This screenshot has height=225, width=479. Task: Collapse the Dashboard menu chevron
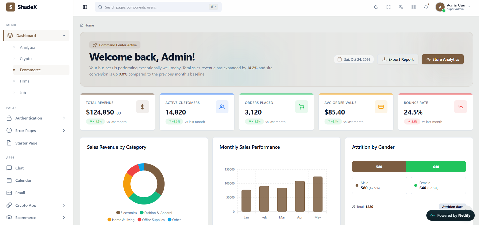coord(64,35)
